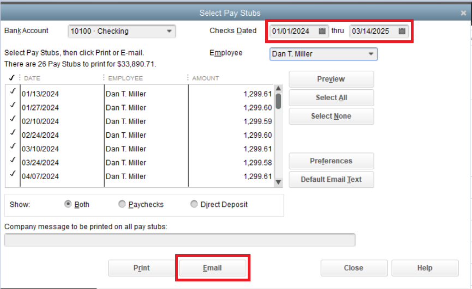Uncheck the 02/24/2024 pay stub
Screen dimensions: 472x289
(x=13, y=132)
